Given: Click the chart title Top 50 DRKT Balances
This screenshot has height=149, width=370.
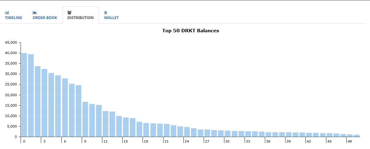Looking at the screenshot, I should pos(191,31).
